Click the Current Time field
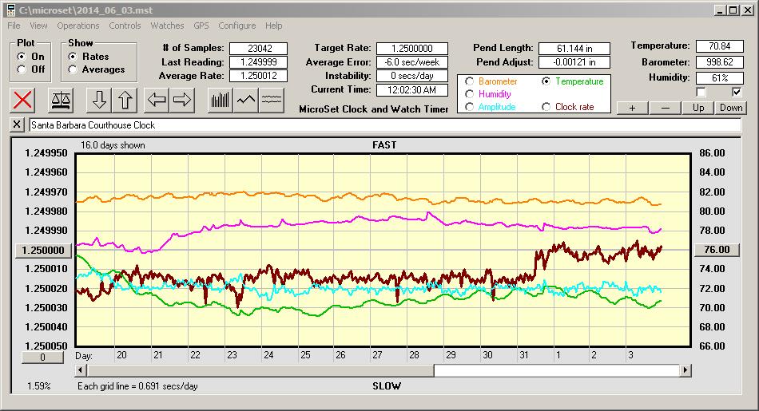The width and height of the screenshot is (759, 411). point(412,89)
